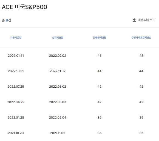Click distribution amount 35 in 2021.10.29 row
Screen dimensions: 159x141
click(x=100, y=133)
